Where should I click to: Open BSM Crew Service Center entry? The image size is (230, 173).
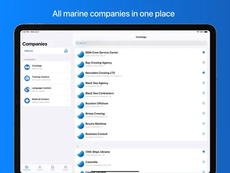click(141, 54)
